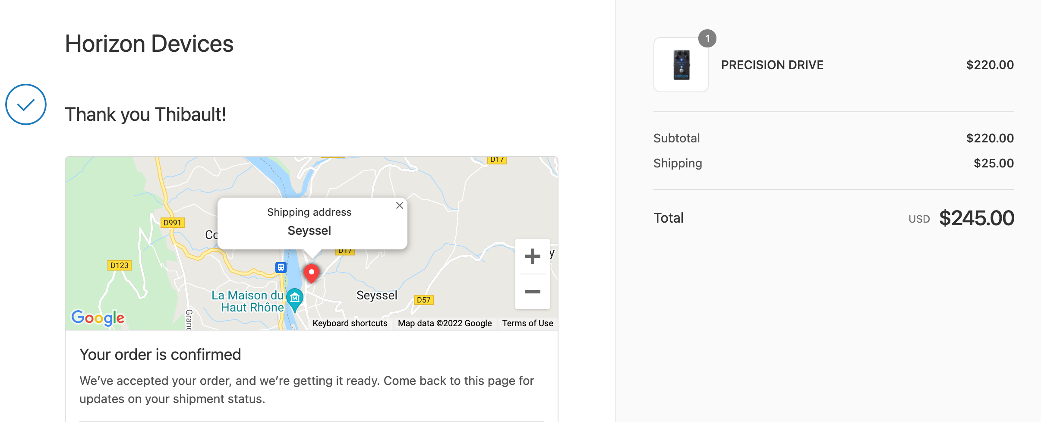
Task: Click the D123 road label
Action: point(119,265)
